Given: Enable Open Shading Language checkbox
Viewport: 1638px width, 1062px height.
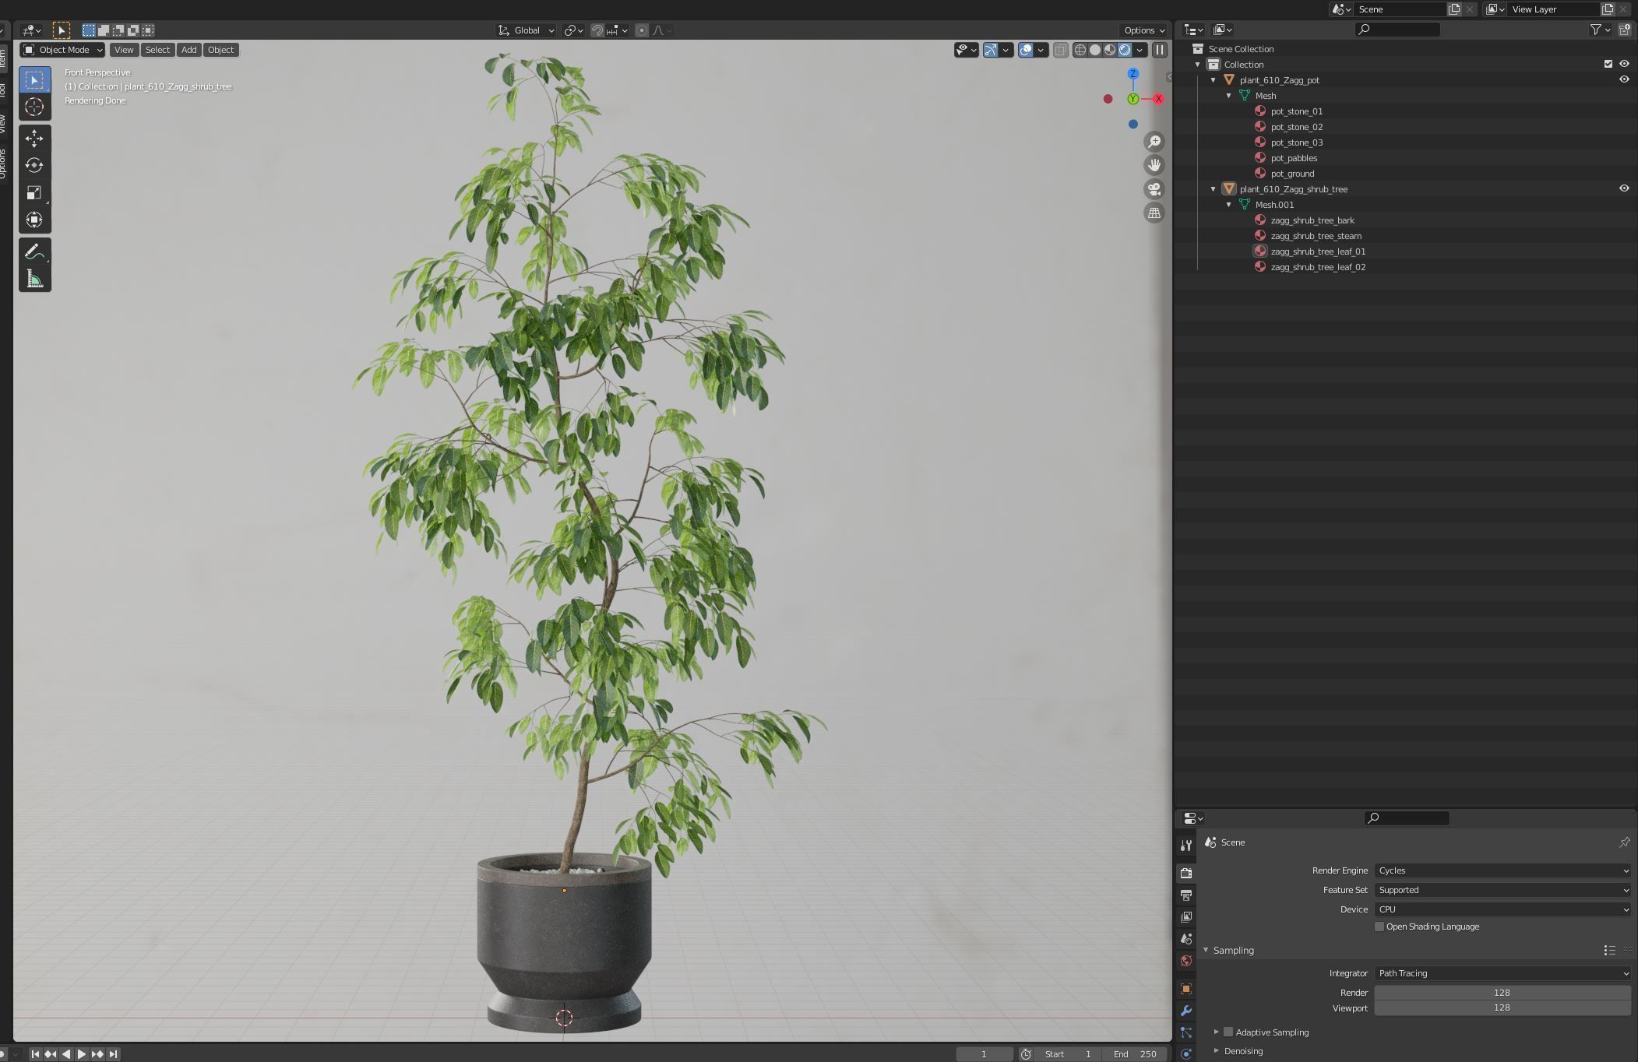Looking at the screenshot, I should click(1379, 927).
